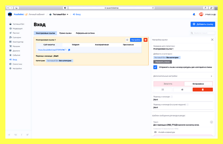Viewport: 223px width, 144px height.
Task: Click the Вход breadcrumb link
Action: tap(77, 15)
